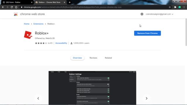Open the Extensions puzzle-piece menu
Screen dimensions: 187x105
click(175, 7)
